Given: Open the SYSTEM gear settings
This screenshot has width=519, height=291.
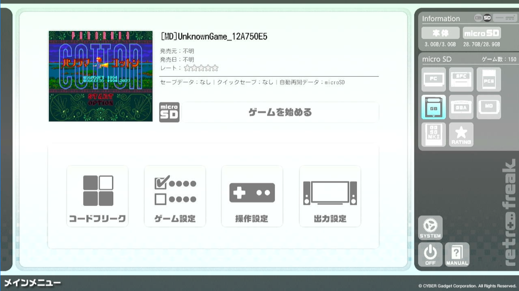Looking at the screenshot, I should [x=430, y=227].
